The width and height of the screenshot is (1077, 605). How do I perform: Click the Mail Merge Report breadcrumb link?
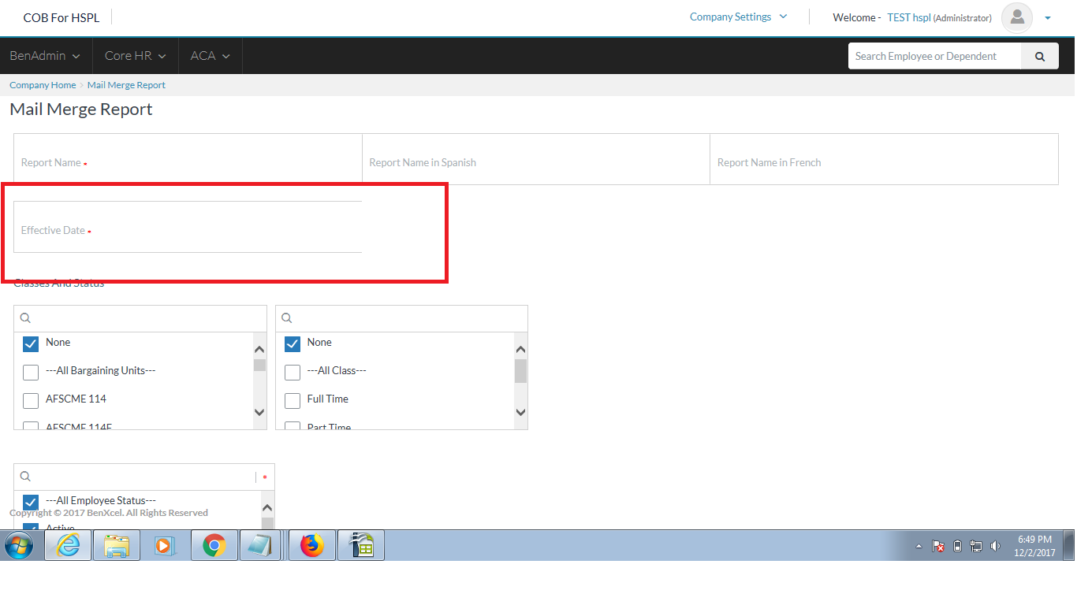point(126,84)
